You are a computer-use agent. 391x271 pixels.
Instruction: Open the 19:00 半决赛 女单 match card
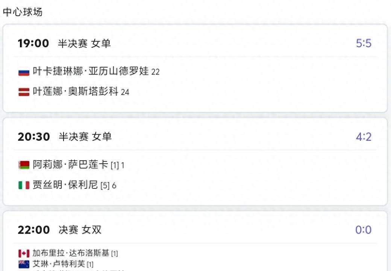195,68
